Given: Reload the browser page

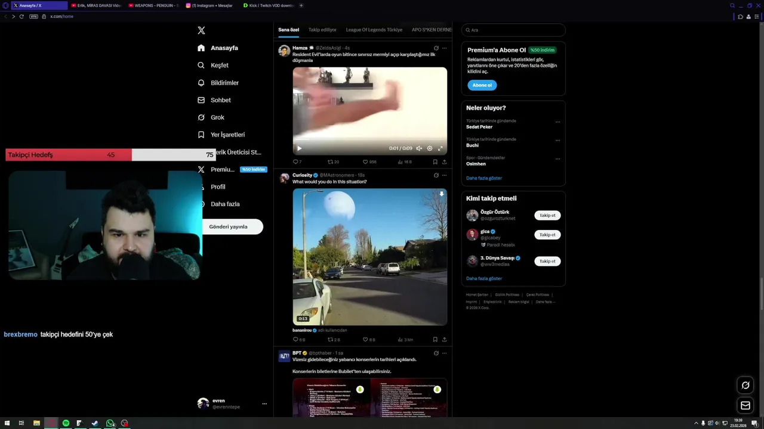Looking at the screenshot, I should pyautogui.click(x=21, y=17).
